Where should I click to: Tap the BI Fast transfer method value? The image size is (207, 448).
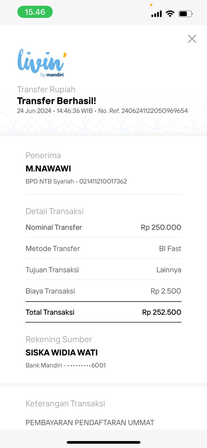click(x=170, y=249)
